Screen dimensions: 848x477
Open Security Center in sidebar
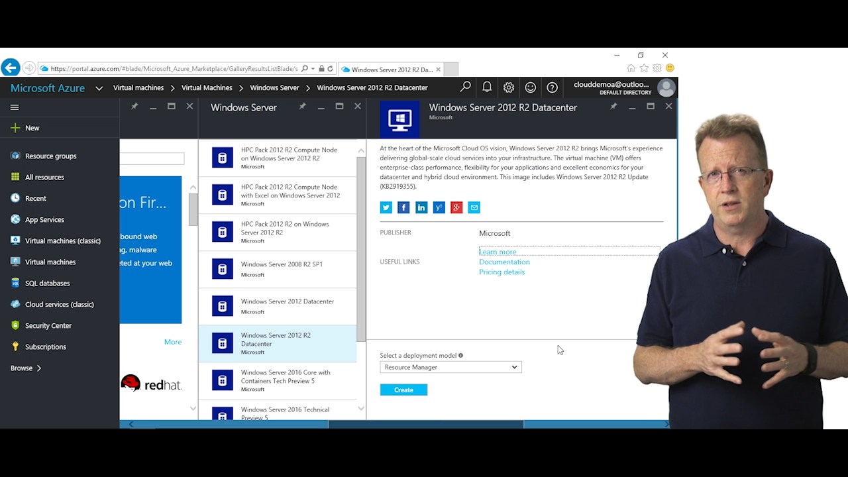tap(41, 325)
